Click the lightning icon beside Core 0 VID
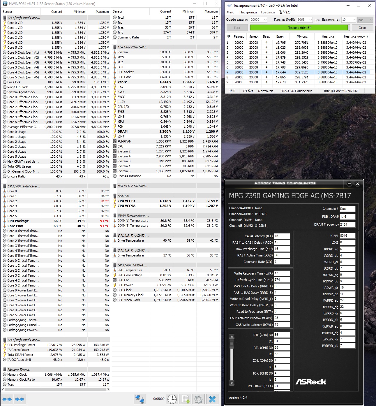Image resolution: width=376 pixels, height=406 pixels. point(5,23)
